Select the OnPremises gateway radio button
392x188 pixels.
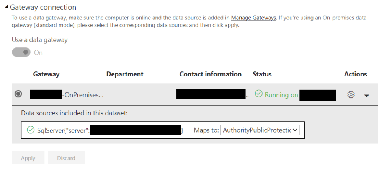point(18,94)
